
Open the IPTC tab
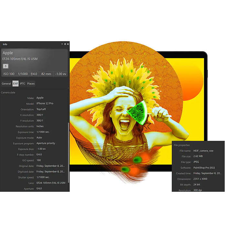click(x=23, y=84)
